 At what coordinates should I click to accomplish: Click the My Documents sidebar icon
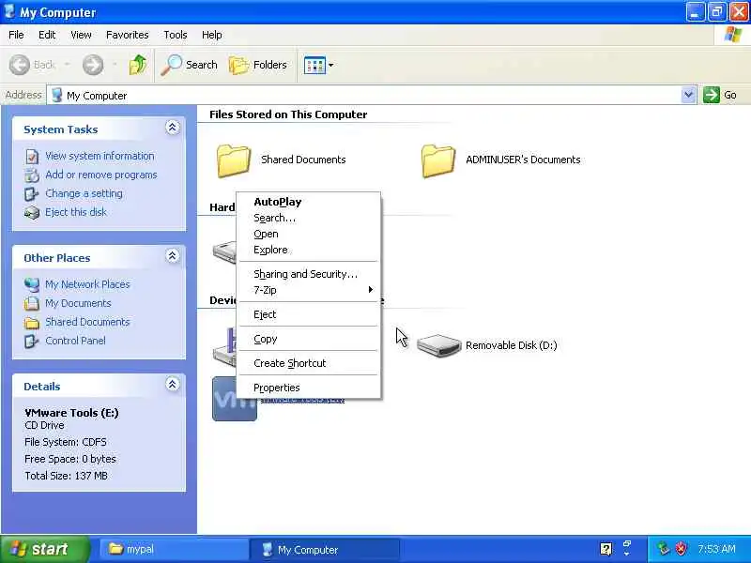[32, 303]
